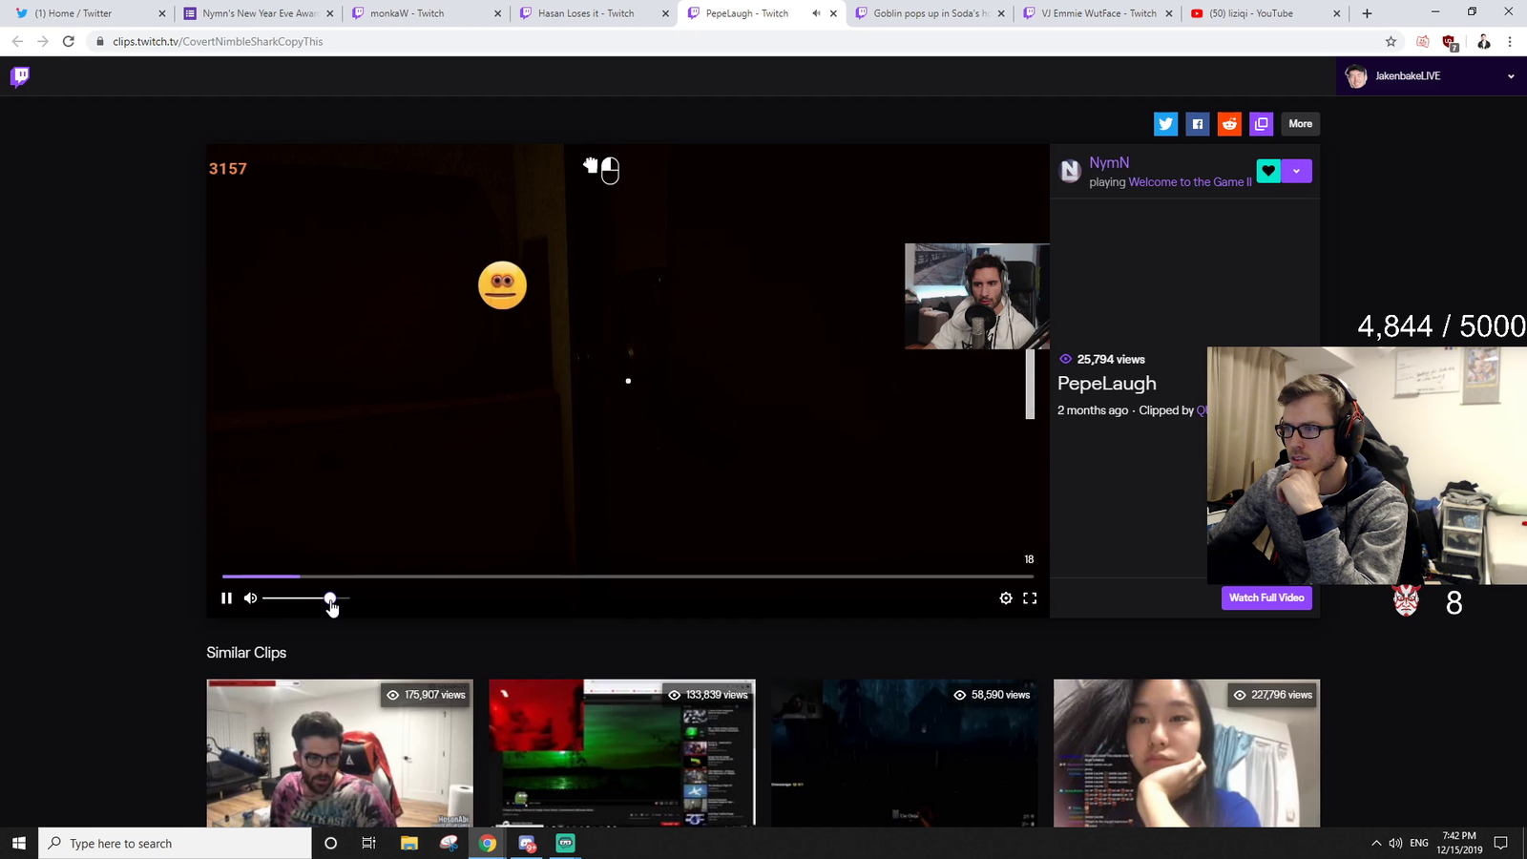Screen dimensions: 1527x859
Task: Open the similar clip with 58,590 views
Action: point(905,753)
